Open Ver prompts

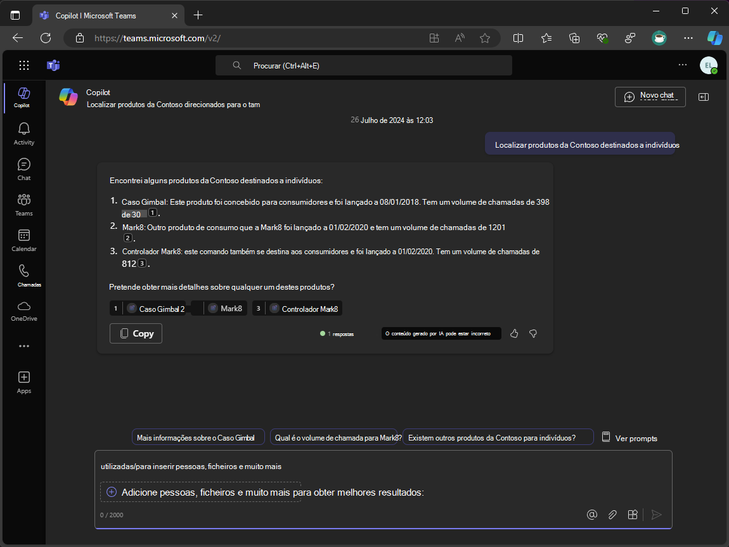pos(629,438)
